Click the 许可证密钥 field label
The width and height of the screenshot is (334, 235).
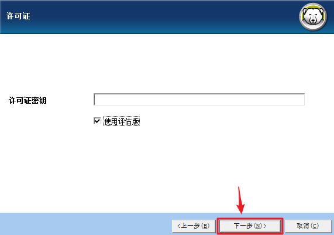tap(27, 100)
